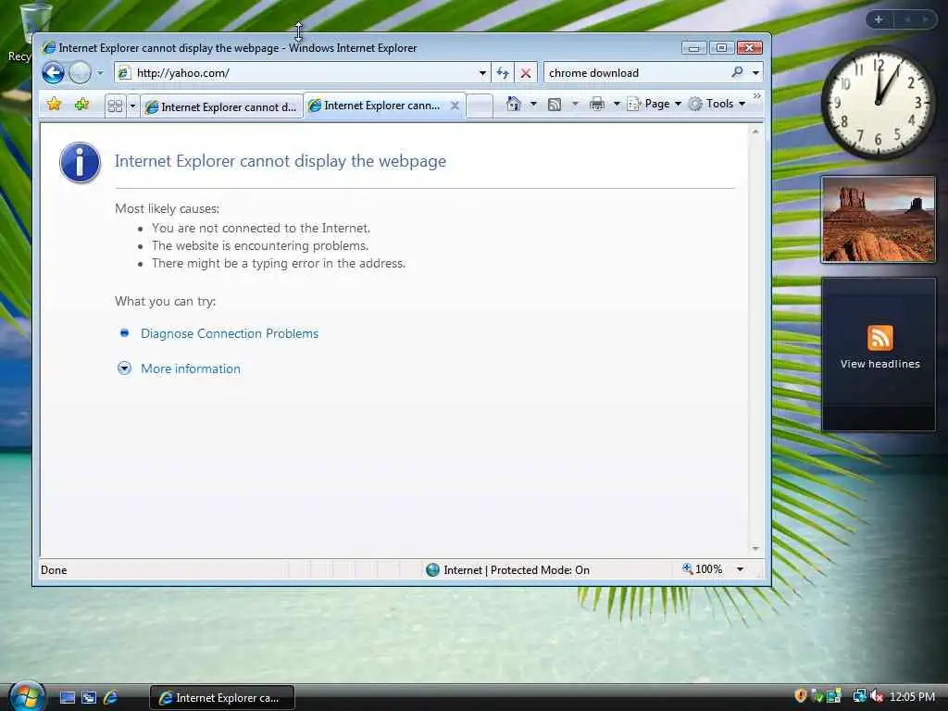Click the 100% zoom level button
Image resolution: width=948 pixels, height=711 pixels.
[x=703, y=569]
